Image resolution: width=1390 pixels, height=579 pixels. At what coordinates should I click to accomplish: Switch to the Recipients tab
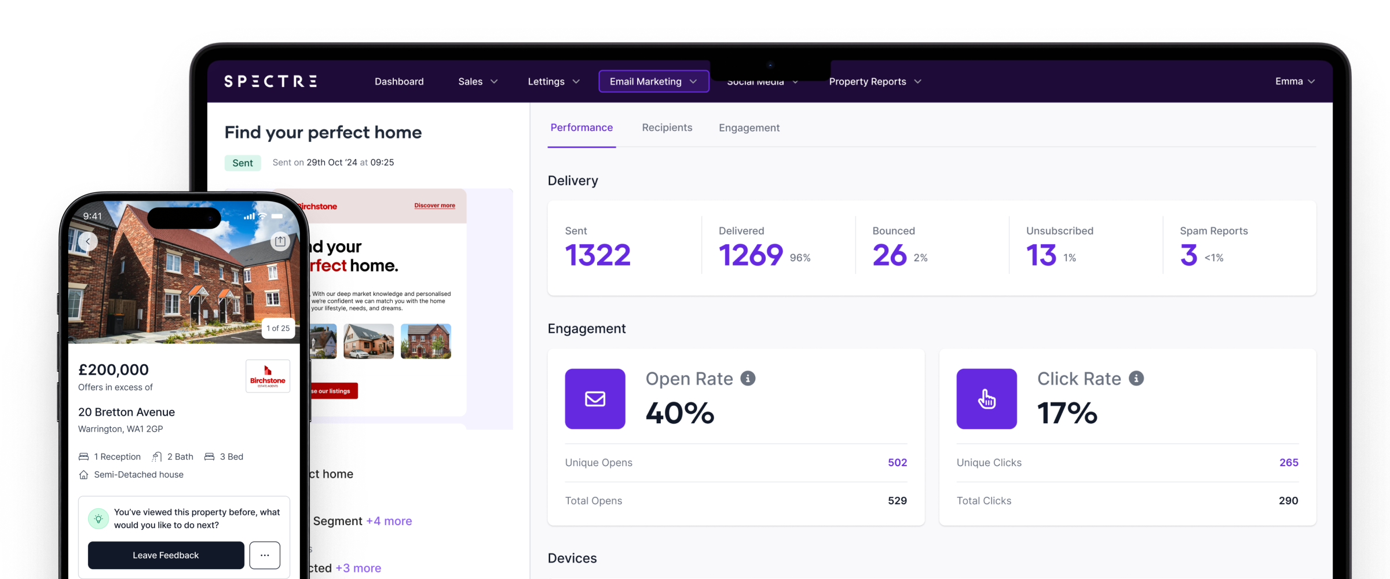click(667, 128)
